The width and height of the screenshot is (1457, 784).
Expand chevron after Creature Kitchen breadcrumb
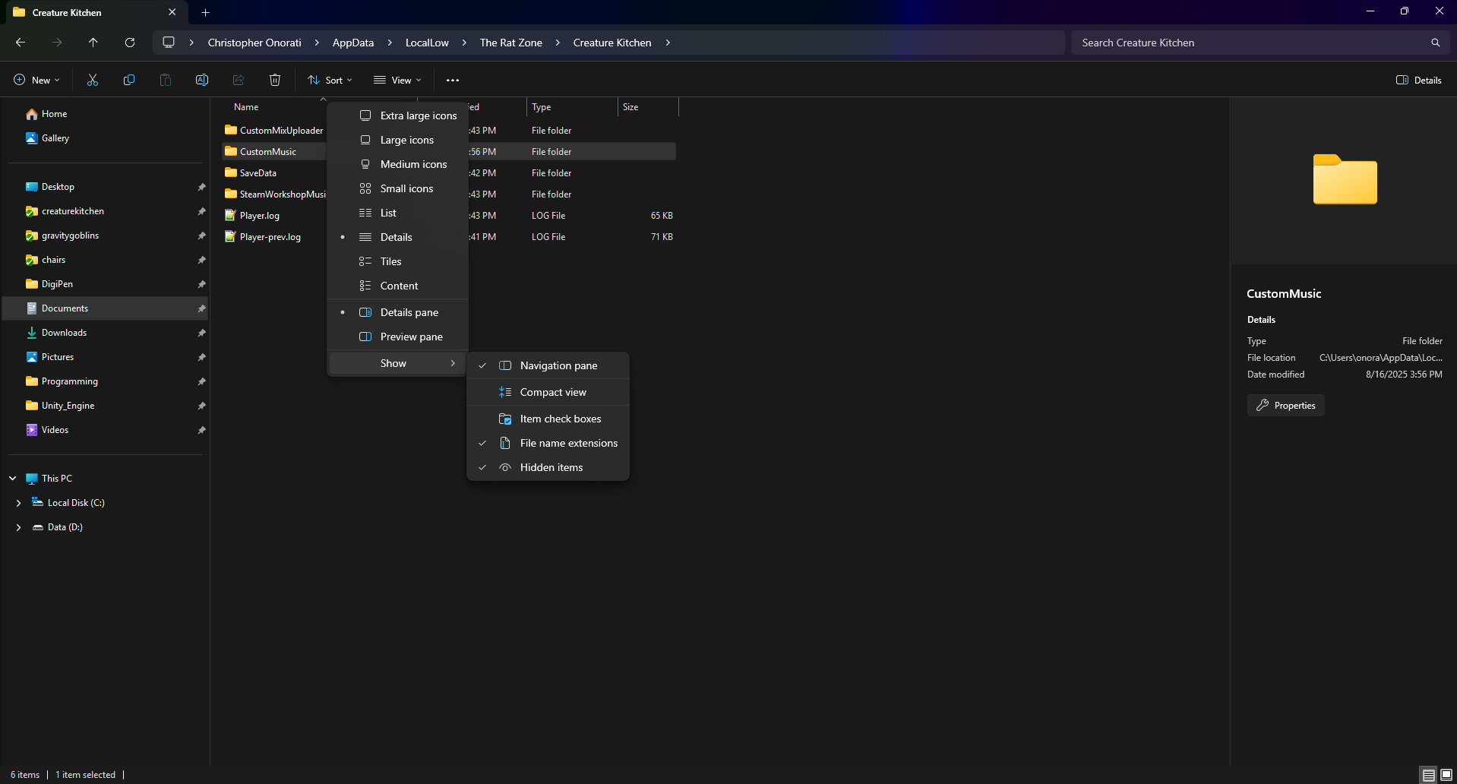[668, 43]
